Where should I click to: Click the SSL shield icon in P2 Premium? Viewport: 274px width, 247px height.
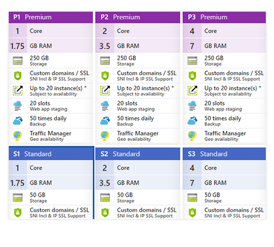click(x=105, y=76)
